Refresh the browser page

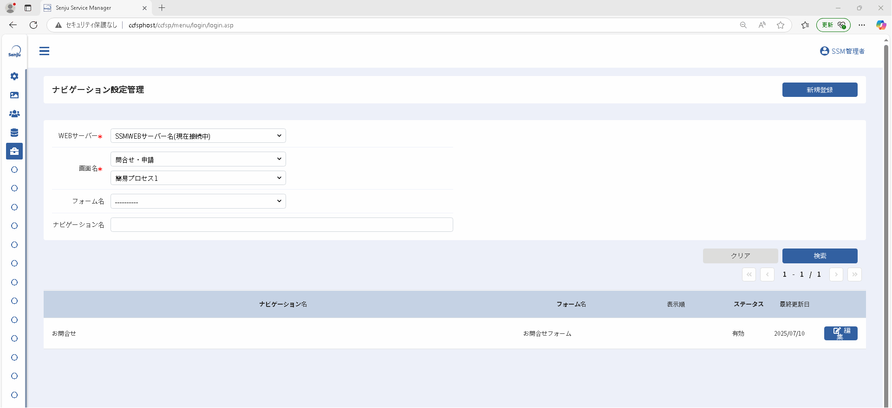[x=33, y=25]
